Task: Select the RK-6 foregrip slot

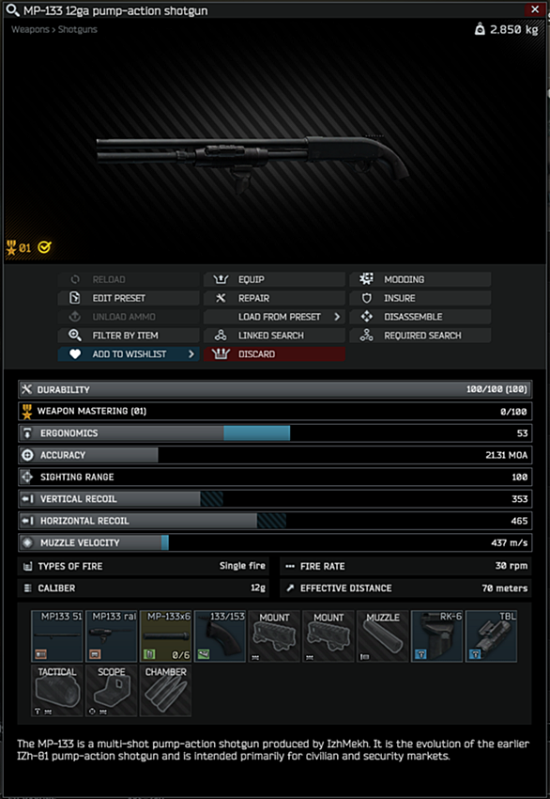Action: [x=437, y=636]
